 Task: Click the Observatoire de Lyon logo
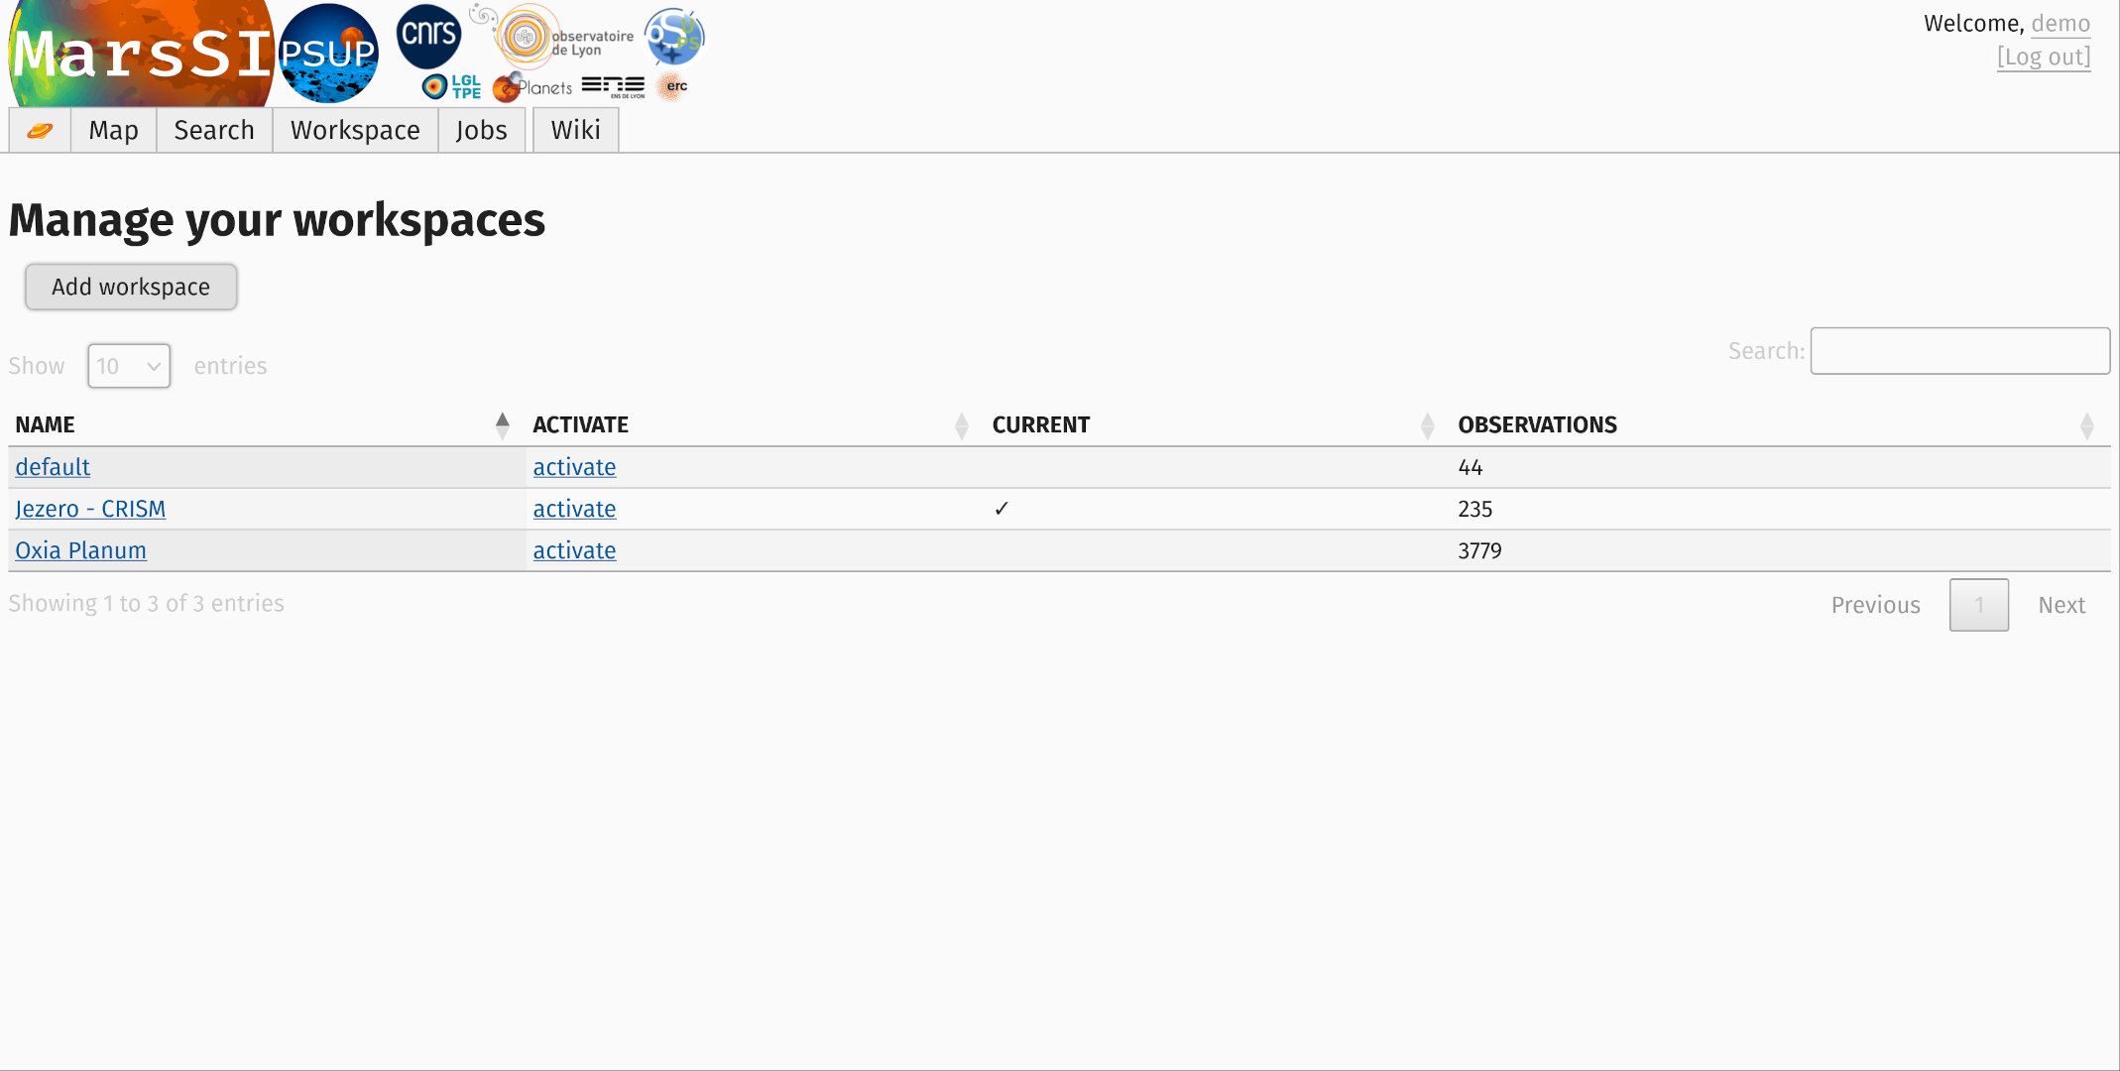565,38
